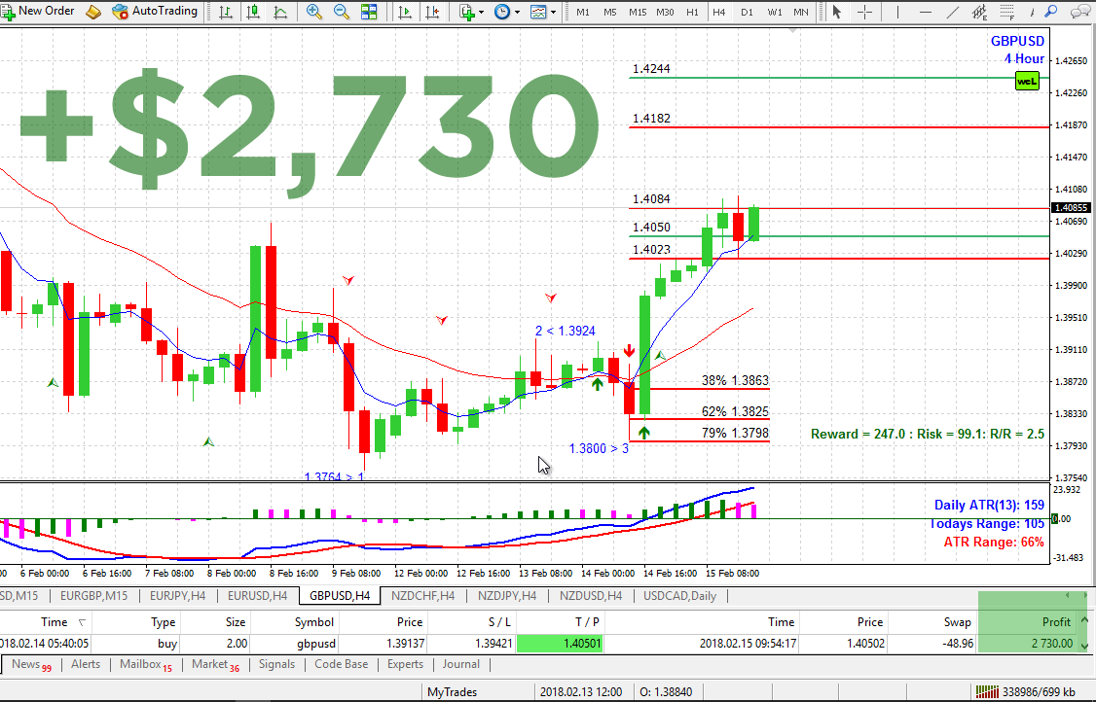Sort by the Swap column header
The image size is (1096, 702).
click(957, 621)
